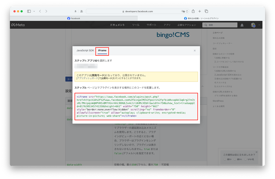The width and height of the screenshot is (275, 179).
Task: Select first はい feedback radio button
Action: pos(225,160)
